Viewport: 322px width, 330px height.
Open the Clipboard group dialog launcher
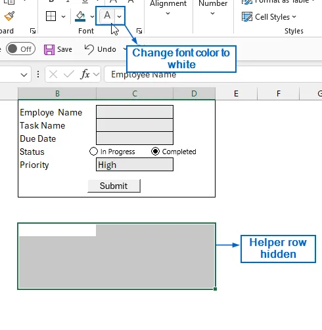(33, 31)
